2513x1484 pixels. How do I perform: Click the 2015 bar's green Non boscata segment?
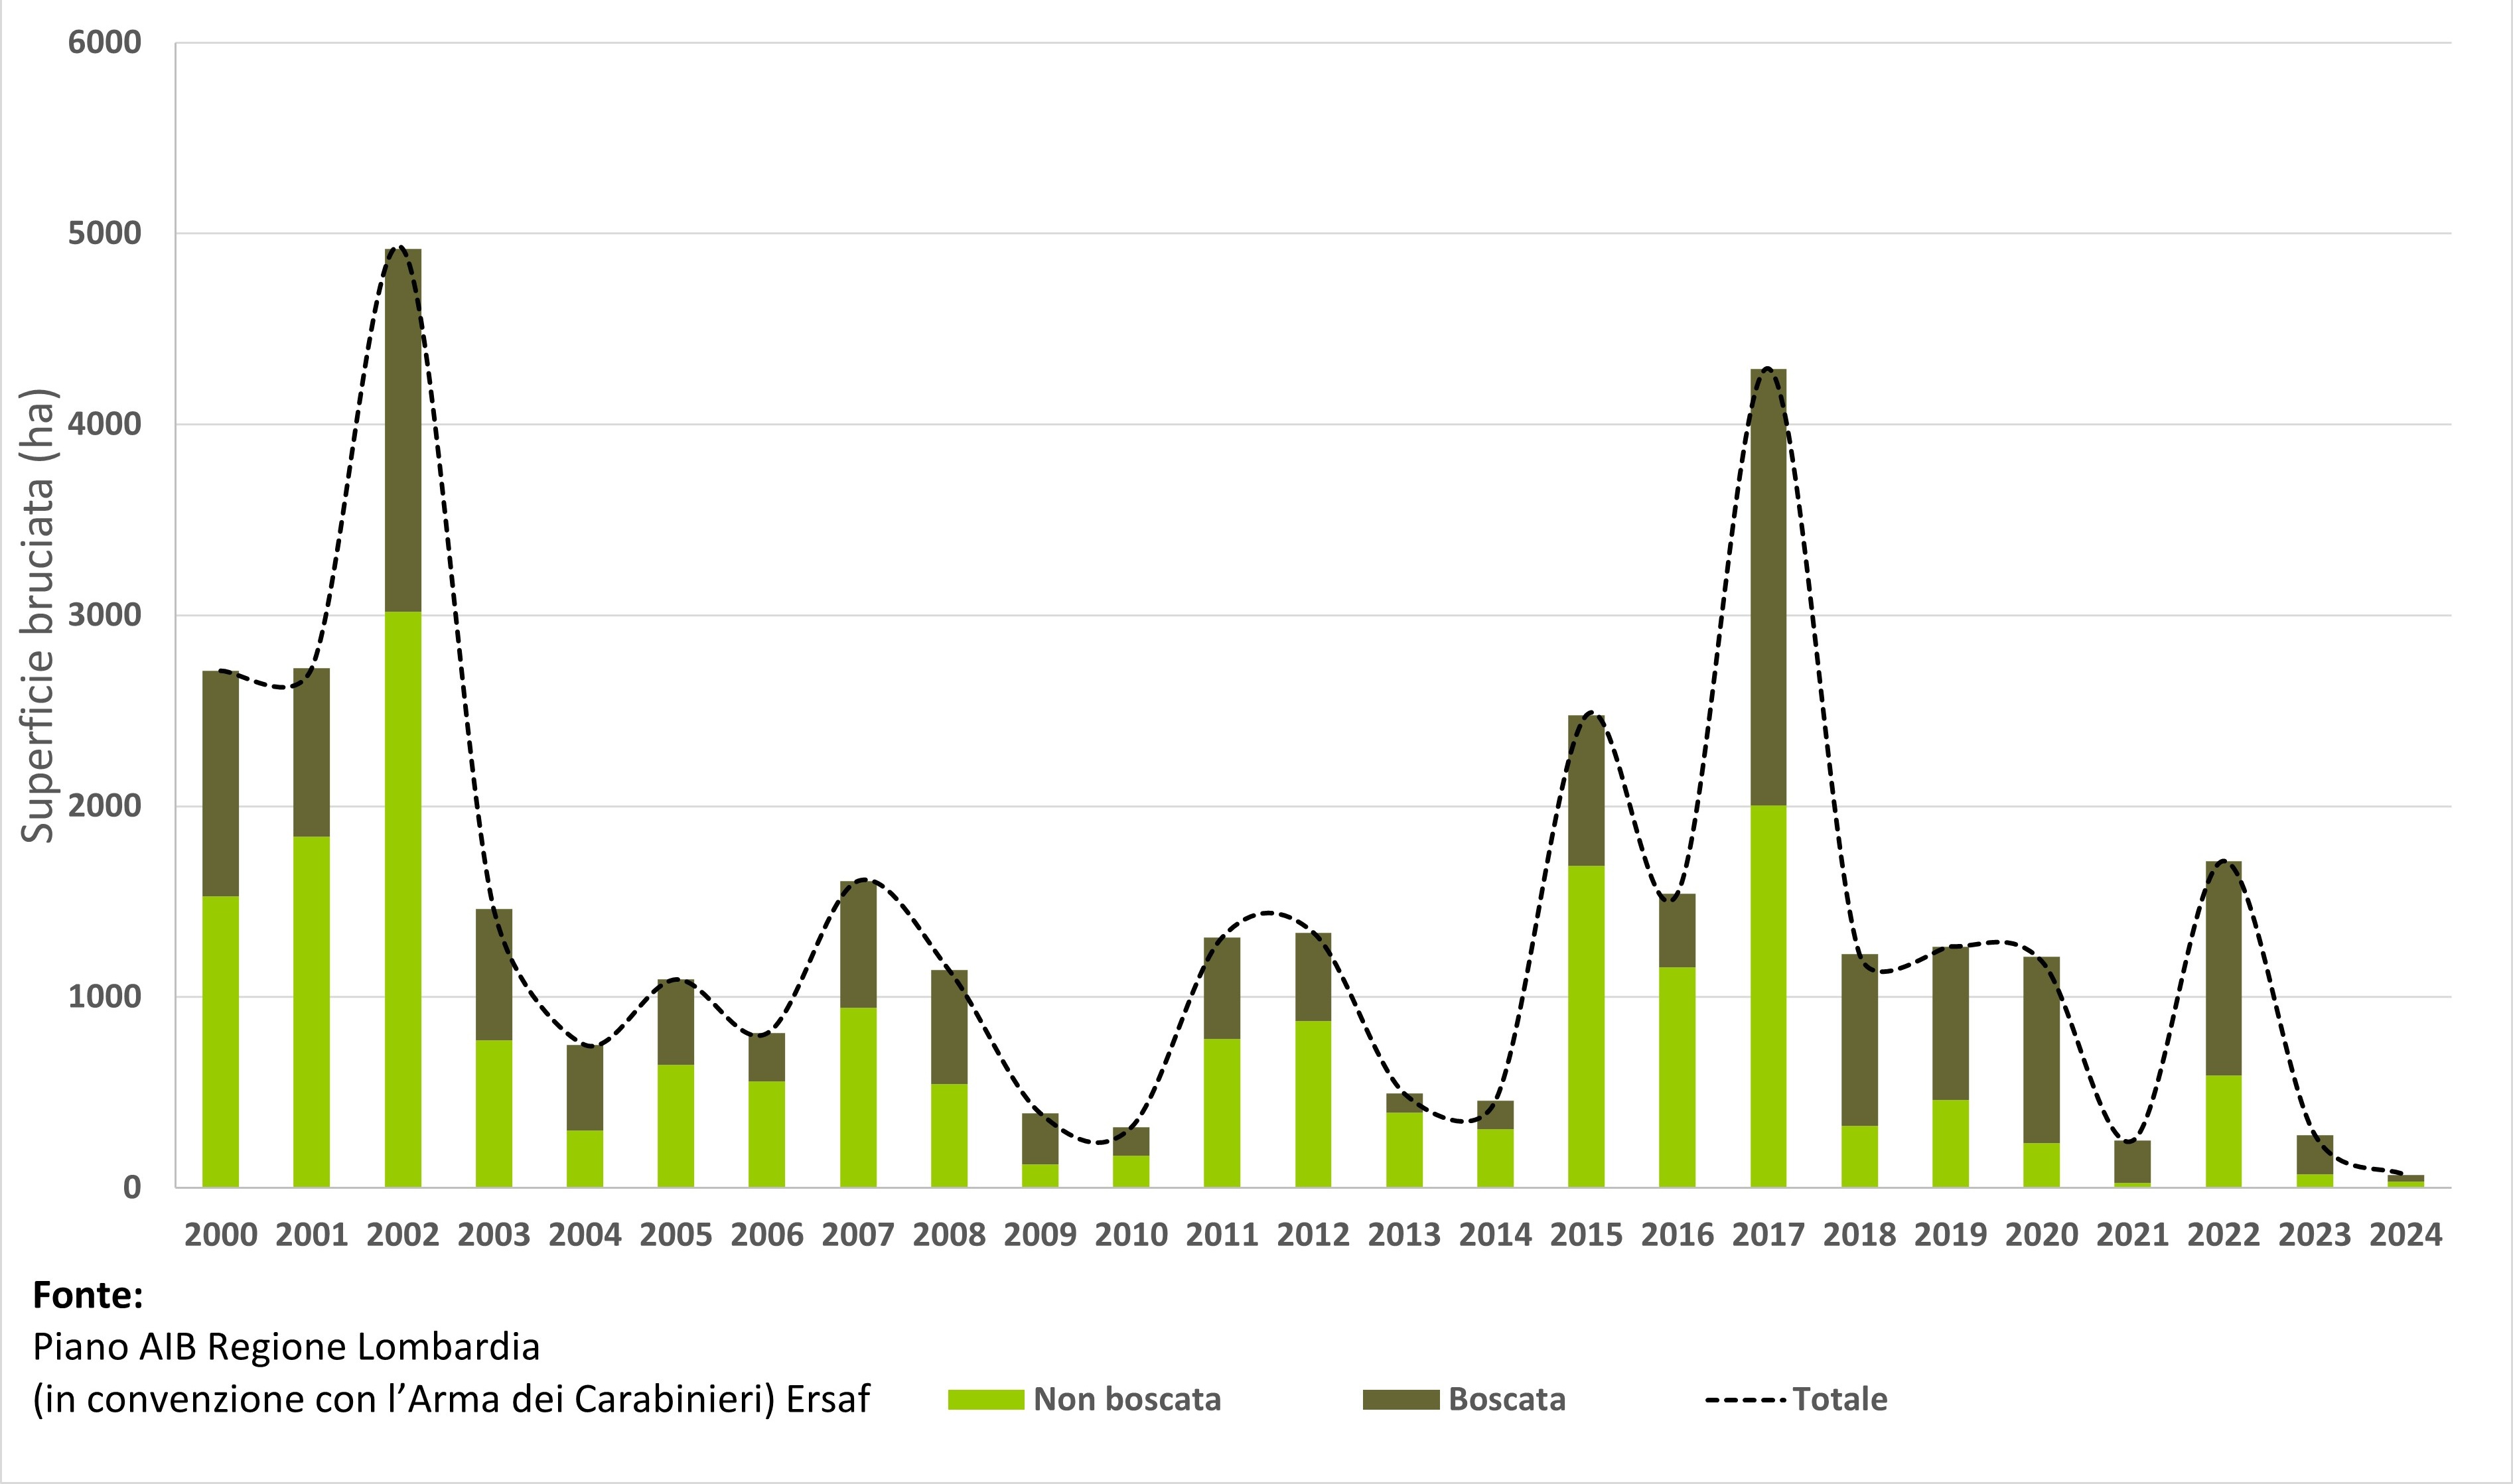pyautogui.click(x=1587, y=1026)
